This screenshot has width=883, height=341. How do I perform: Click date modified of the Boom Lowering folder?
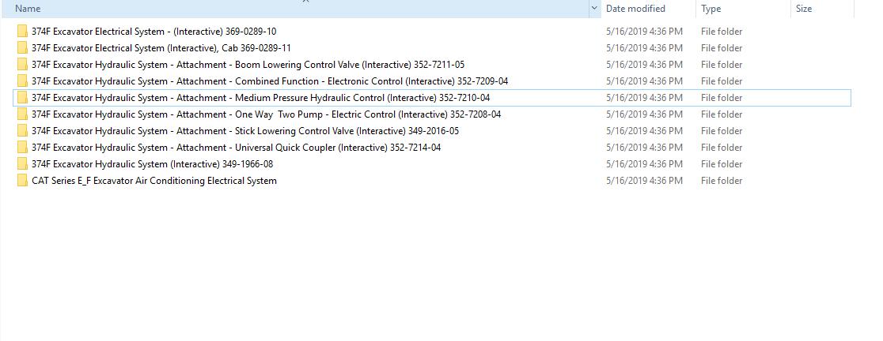click(x=644, y=65)
